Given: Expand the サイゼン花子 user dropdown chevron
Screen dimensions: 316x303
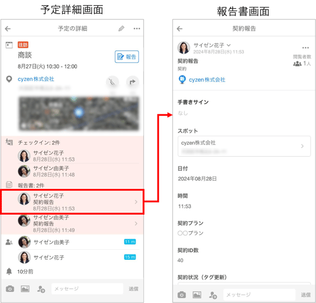Looking at the screenshot, I should [228, 45].
